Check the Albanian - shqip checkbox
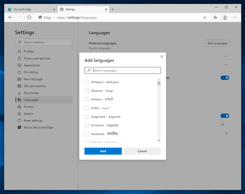This screenshot has width=245, height=194. [x=86, y=91]
